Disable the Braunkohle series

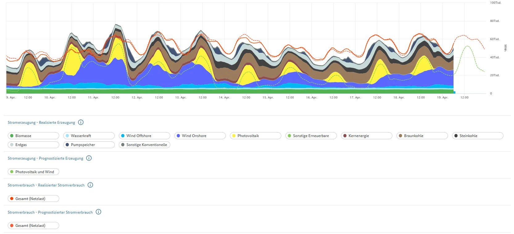(422, 136)
